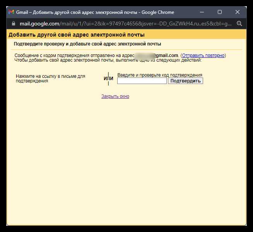Maximize the Chrome popup window
The image size is (253, 232).
(x=220, y=12)
